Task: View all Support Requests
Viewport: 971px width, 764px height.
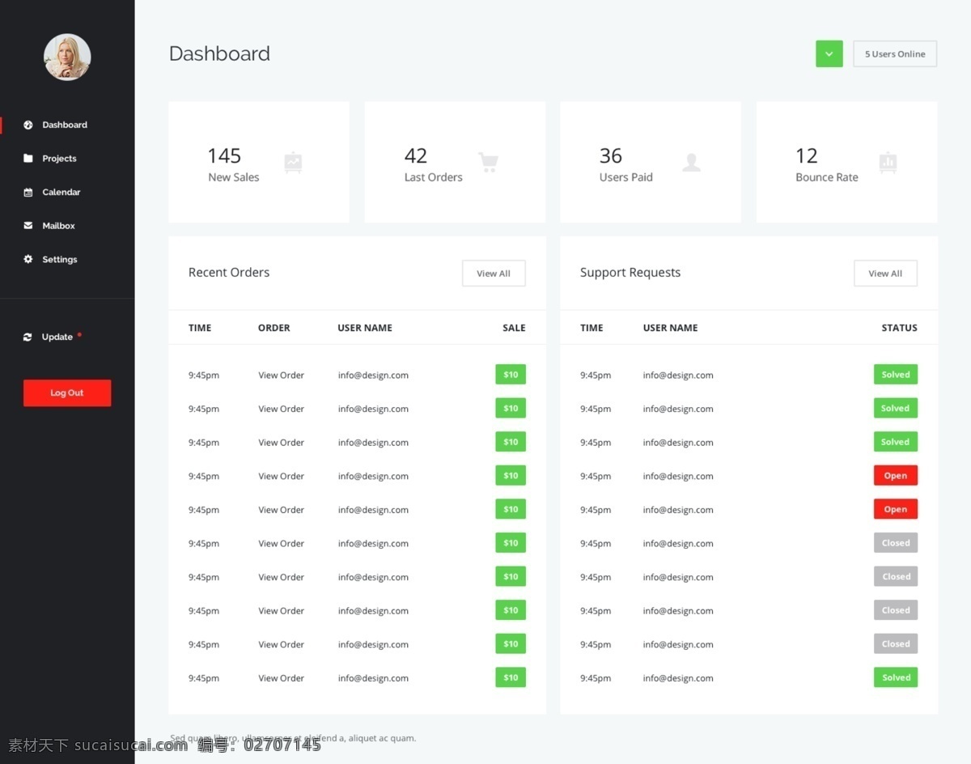Action: [x=885, y=274]
